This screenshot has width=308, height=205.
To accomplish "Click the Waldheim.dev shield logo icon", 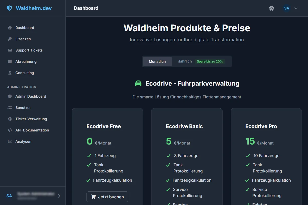I will click(9, 8).
